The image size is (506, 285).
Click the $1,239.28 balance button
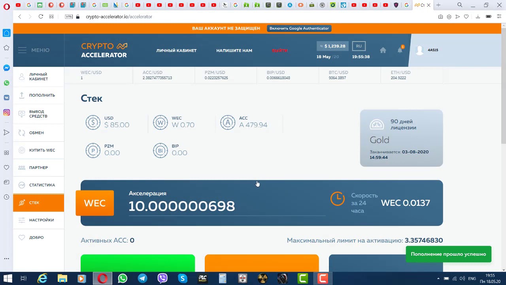click(332, 46)
